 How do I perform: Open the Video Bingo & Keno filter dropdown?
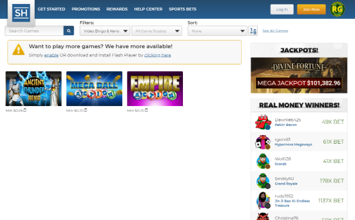(105, 31)
